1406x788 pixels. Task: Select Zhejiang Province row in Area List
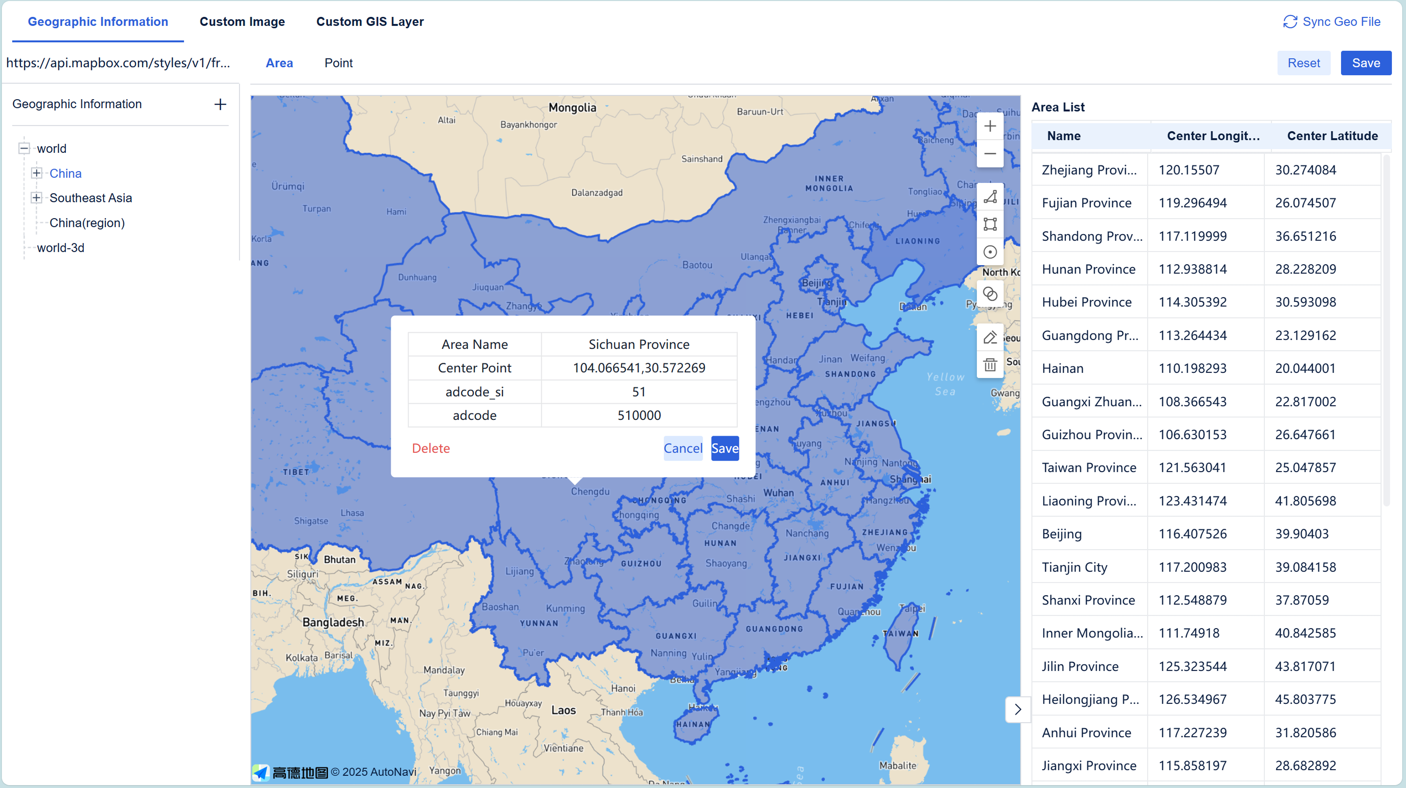pos(1206,170)
